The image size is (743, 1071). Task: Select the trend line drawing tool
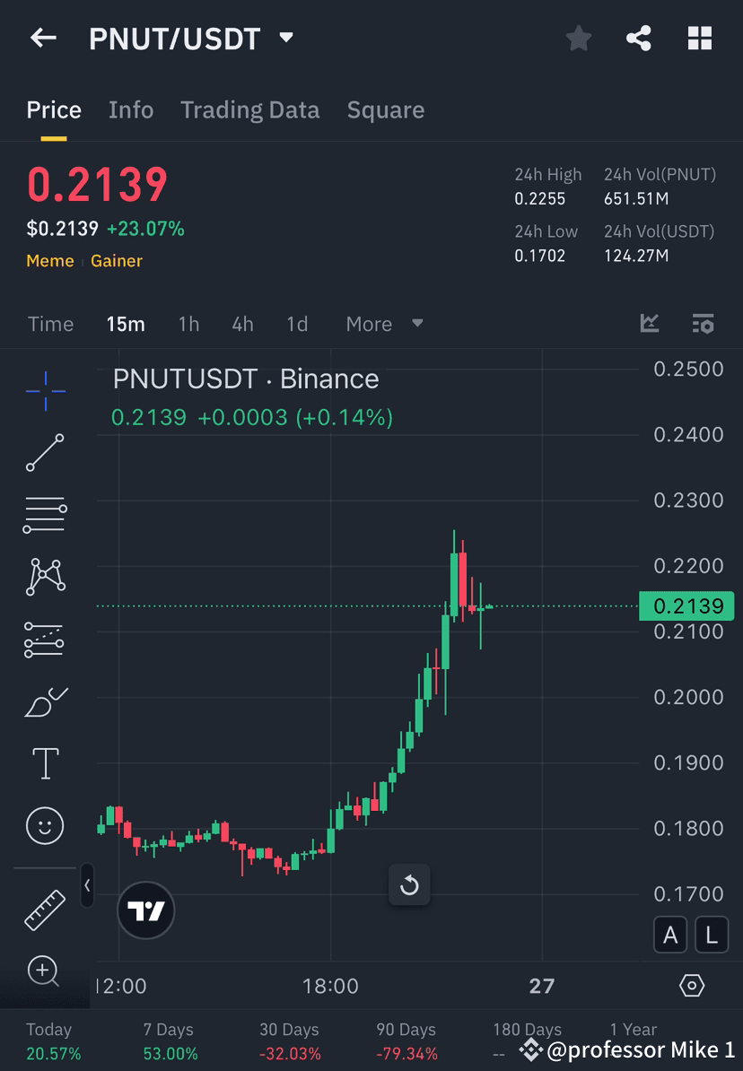[45, 453]
